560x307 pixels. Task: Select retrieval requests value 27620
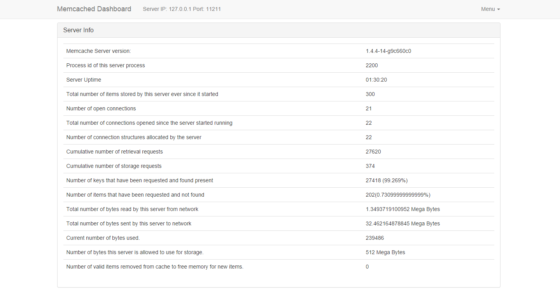[x=373, y=152]
